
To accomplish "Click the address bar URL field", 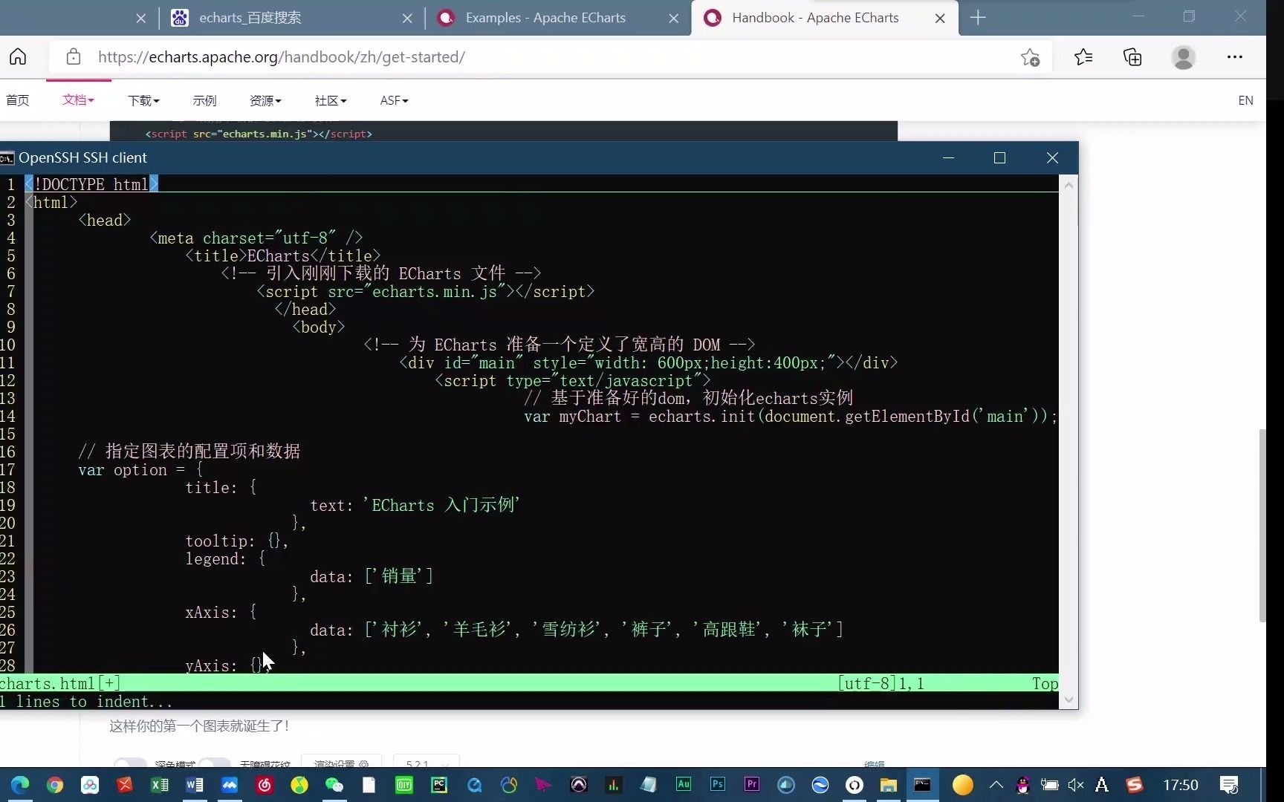I will [550, 56].
